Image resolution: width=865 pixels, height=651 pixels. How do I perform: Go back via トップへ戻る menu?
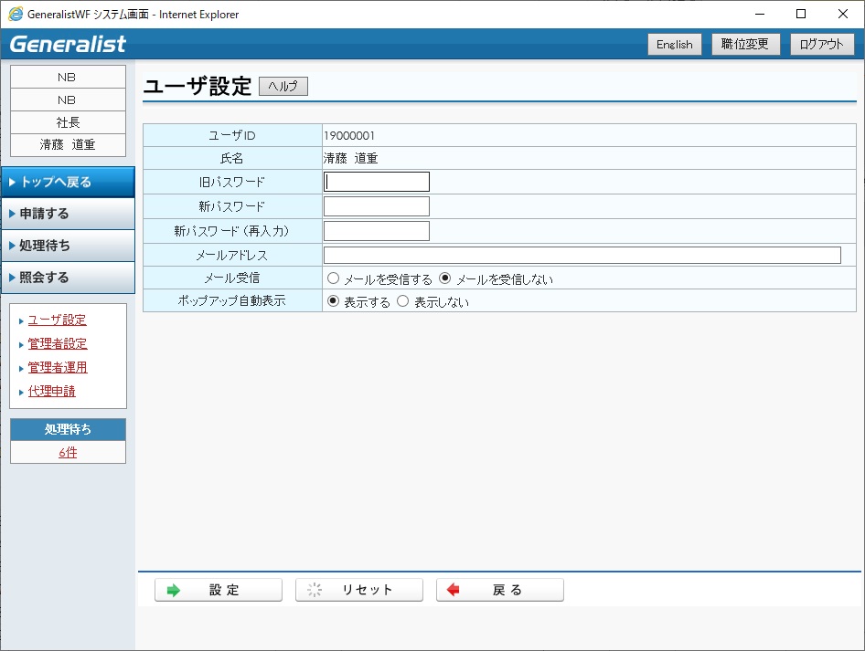click(x=68, y=182)
